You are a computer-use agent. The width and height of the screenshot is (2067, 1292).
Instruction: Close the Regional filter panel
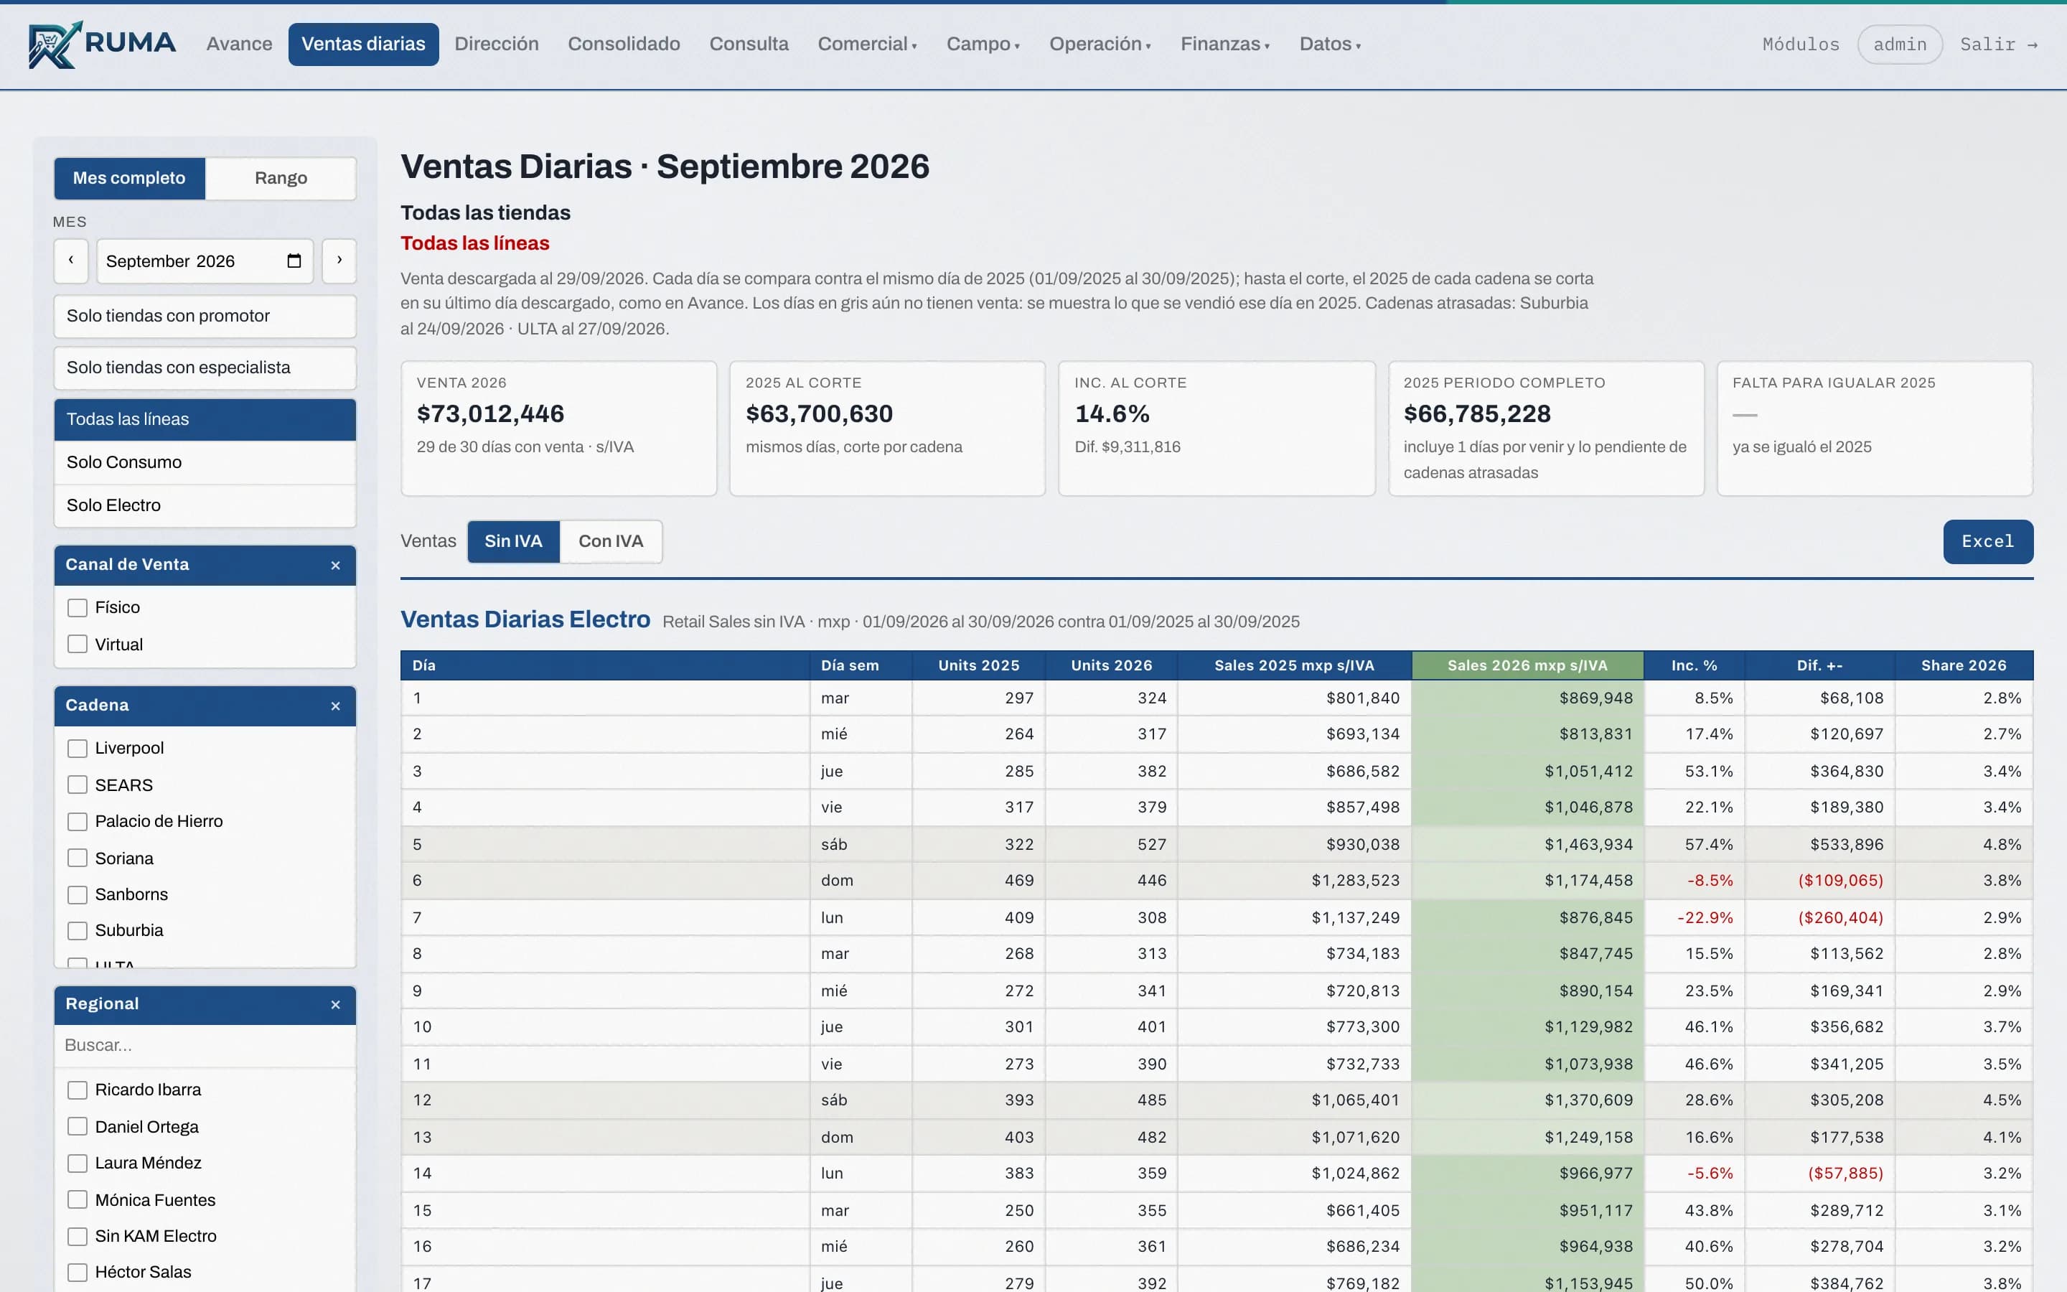coord(336,1004)
